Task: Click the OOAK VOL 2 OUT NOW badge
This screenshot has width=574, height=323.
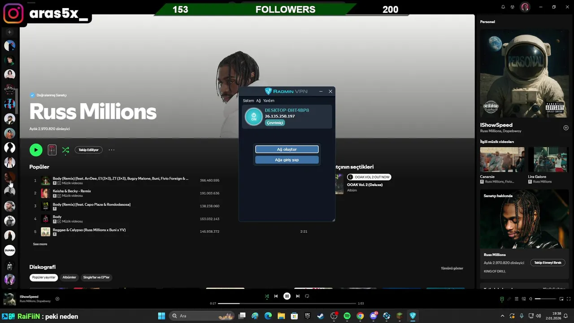Action: pyautogui.click(x=369, y=177)
